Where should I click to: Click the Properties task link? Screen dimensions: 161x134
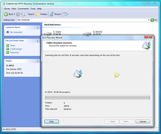15,53
